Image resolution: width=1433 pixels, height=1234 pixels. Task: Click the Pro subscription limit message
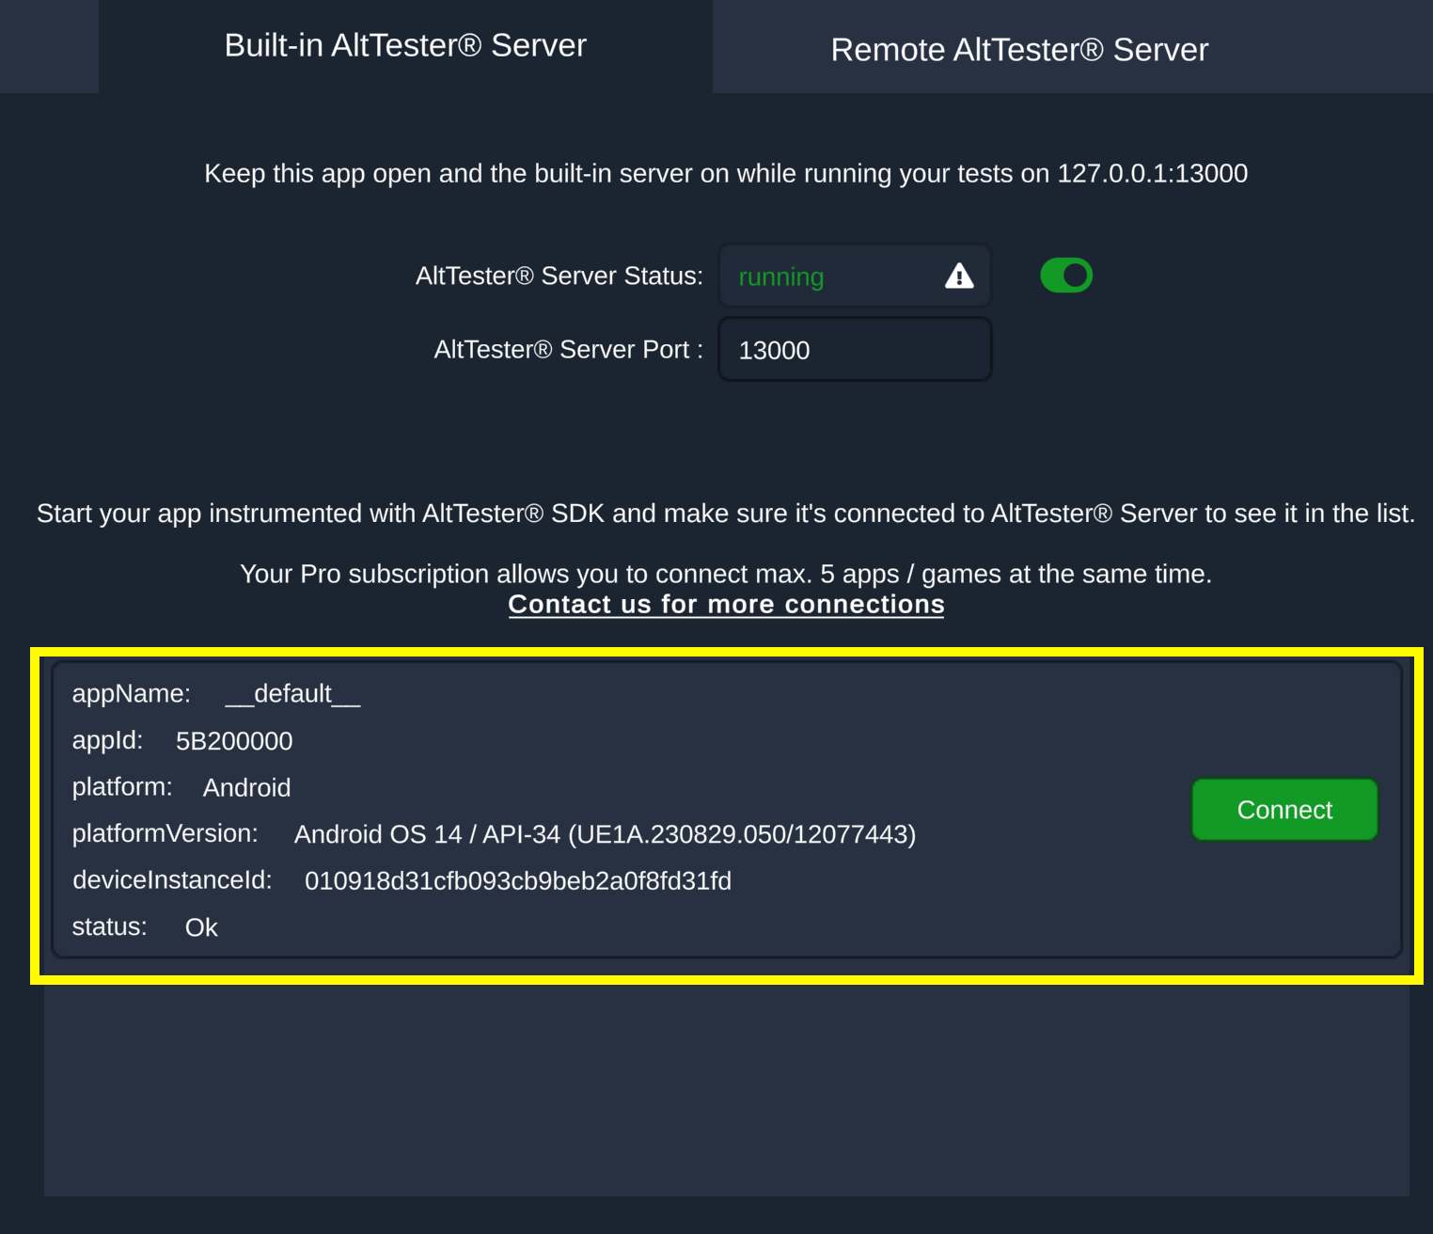coord(726,574)
